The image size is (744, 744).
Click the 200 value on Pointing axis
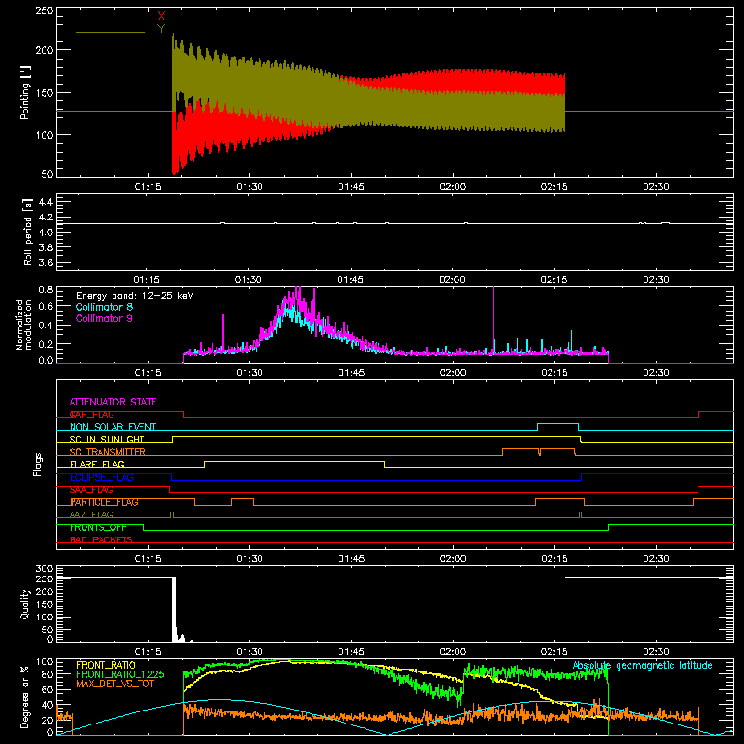[x=45, y=50]
